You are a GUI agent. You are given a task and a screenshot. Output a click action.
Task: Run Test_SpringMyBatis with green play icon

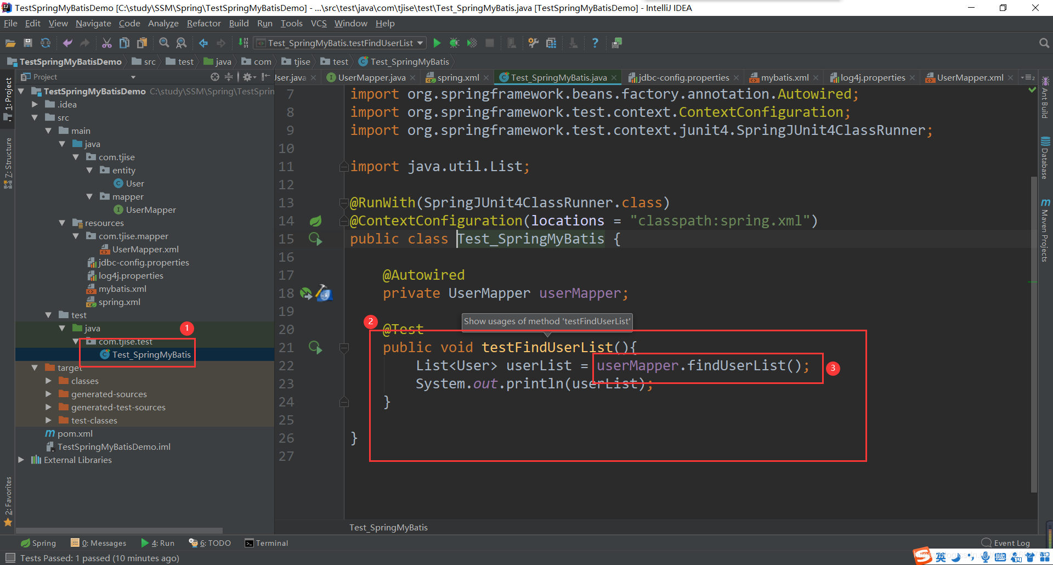[437, 43]
